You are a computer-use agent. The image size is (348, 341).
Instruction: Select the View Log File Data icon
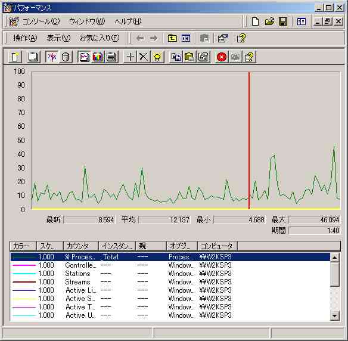click(x=66, y=57)
